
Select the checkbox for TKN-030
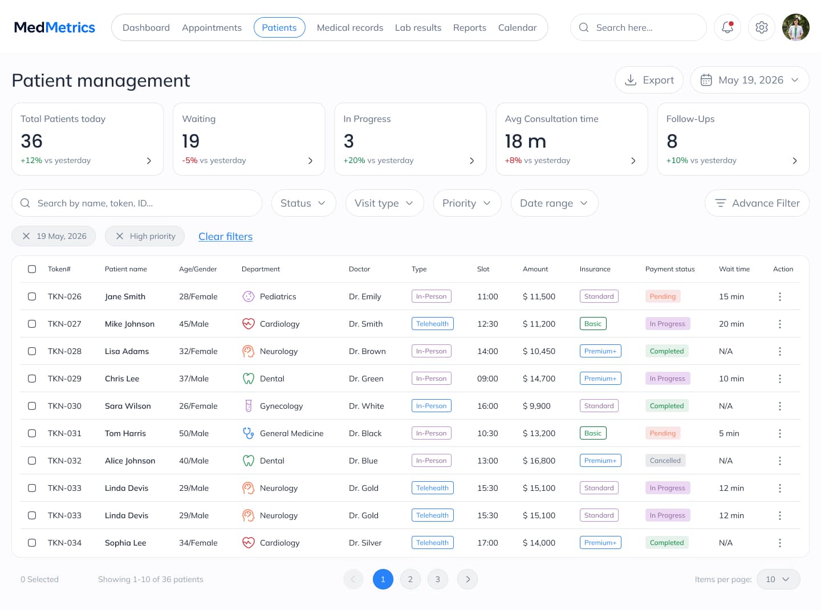(x=32, y=406)
